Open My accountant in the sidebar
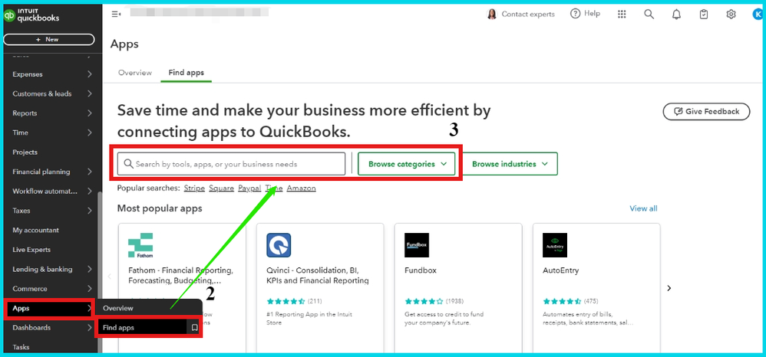This screenshot has width=766, height=357. (x=35, y=230)
